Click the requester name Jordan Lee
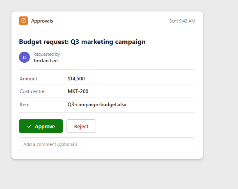The image size is (238, 189). (46, 61)
